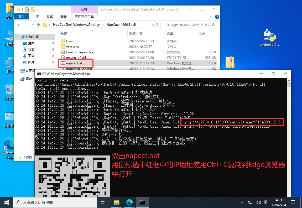Click the properties icon in Explorer quick access toolbar

pos(27,9)
